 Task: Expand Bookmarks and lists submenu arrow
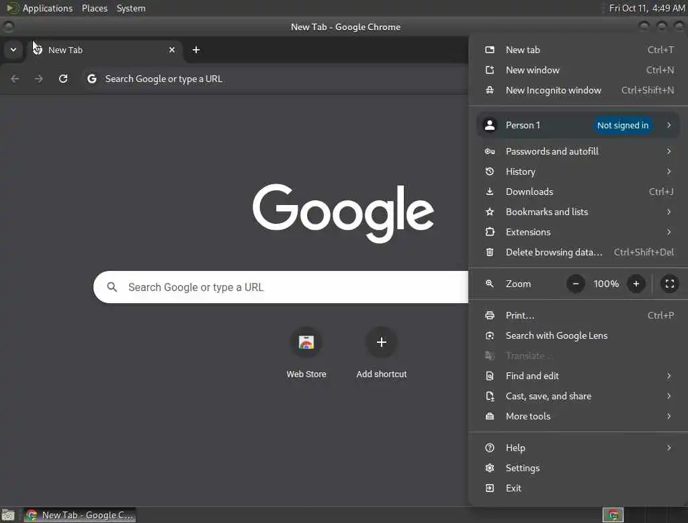pyautogui.click(x=669, y=212)
